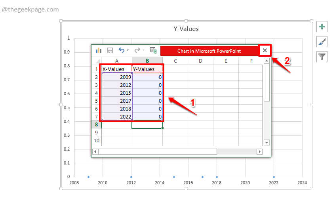Edit data in Microsoft Excel icon
The width and height of the screenshot is (335, 197).
[153, 50]
